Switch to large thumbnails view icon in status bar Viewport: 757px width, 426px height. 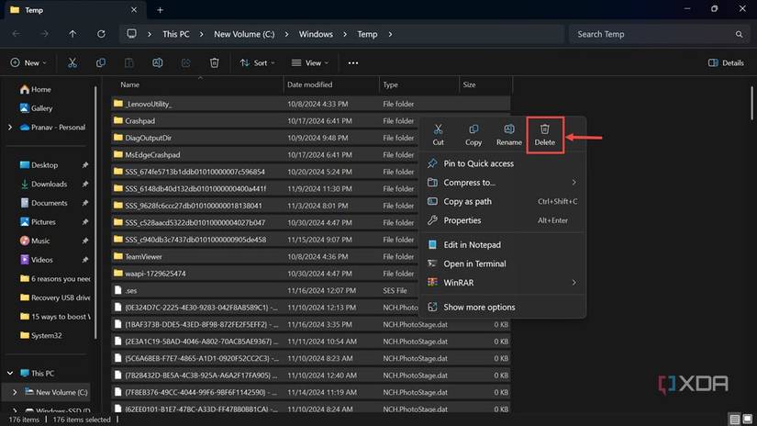pos(747,420)
